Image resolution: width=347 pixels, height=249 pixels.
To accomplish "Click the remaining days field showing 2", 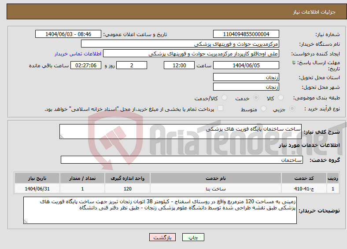I will [x=132, y=65].
